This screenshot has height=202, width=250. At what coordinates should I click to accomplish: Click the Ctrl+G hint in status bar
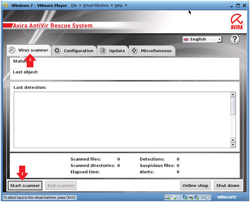[x=39, y=198]
